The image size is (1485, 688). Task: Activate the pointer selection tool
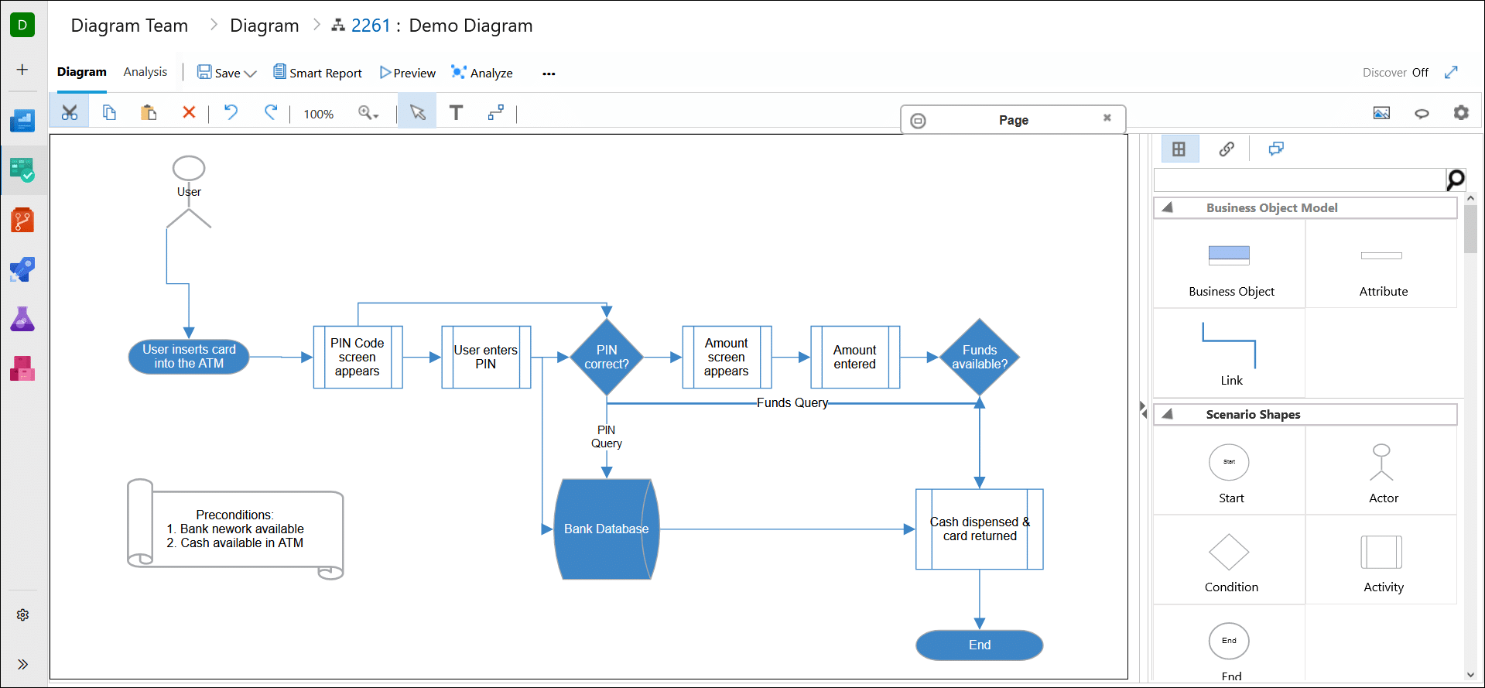[417, 113]
